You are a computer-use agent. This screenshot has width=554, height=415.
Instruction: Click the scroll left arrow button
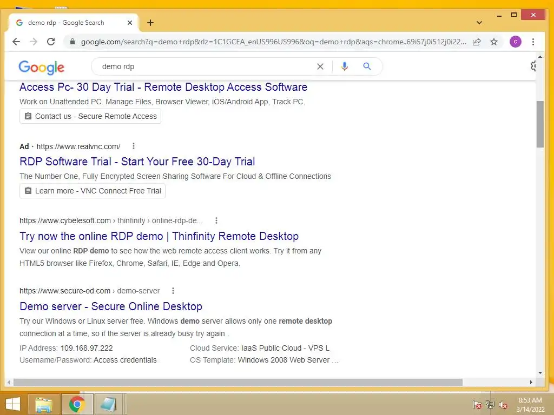coord(9,382)
